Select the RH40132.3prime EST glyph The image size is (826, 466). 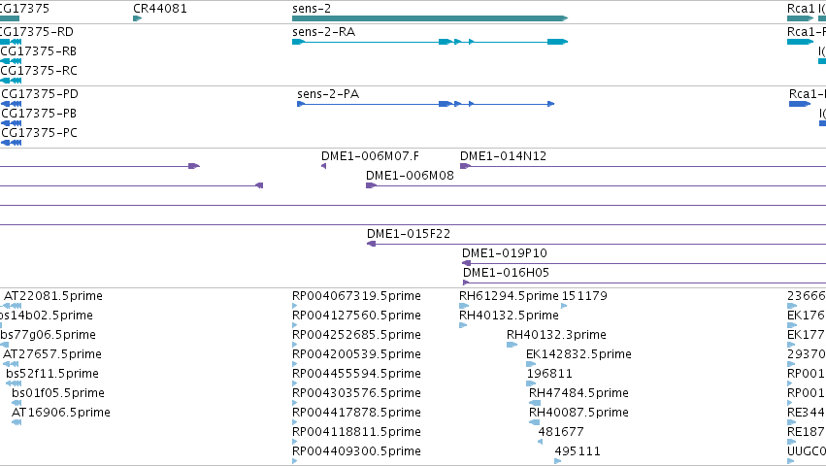pyautogui.click(x=512, y=345)
